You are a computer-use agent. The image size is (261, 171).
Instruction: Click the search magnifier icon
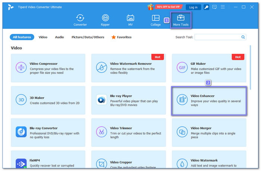pos(243,37)
